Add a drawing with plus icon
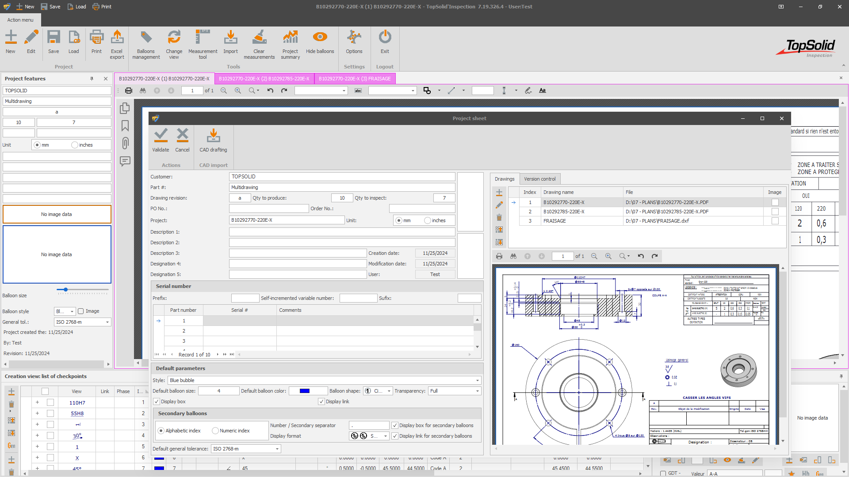Viewport: 849px width, 477px height. click(499, 193)
